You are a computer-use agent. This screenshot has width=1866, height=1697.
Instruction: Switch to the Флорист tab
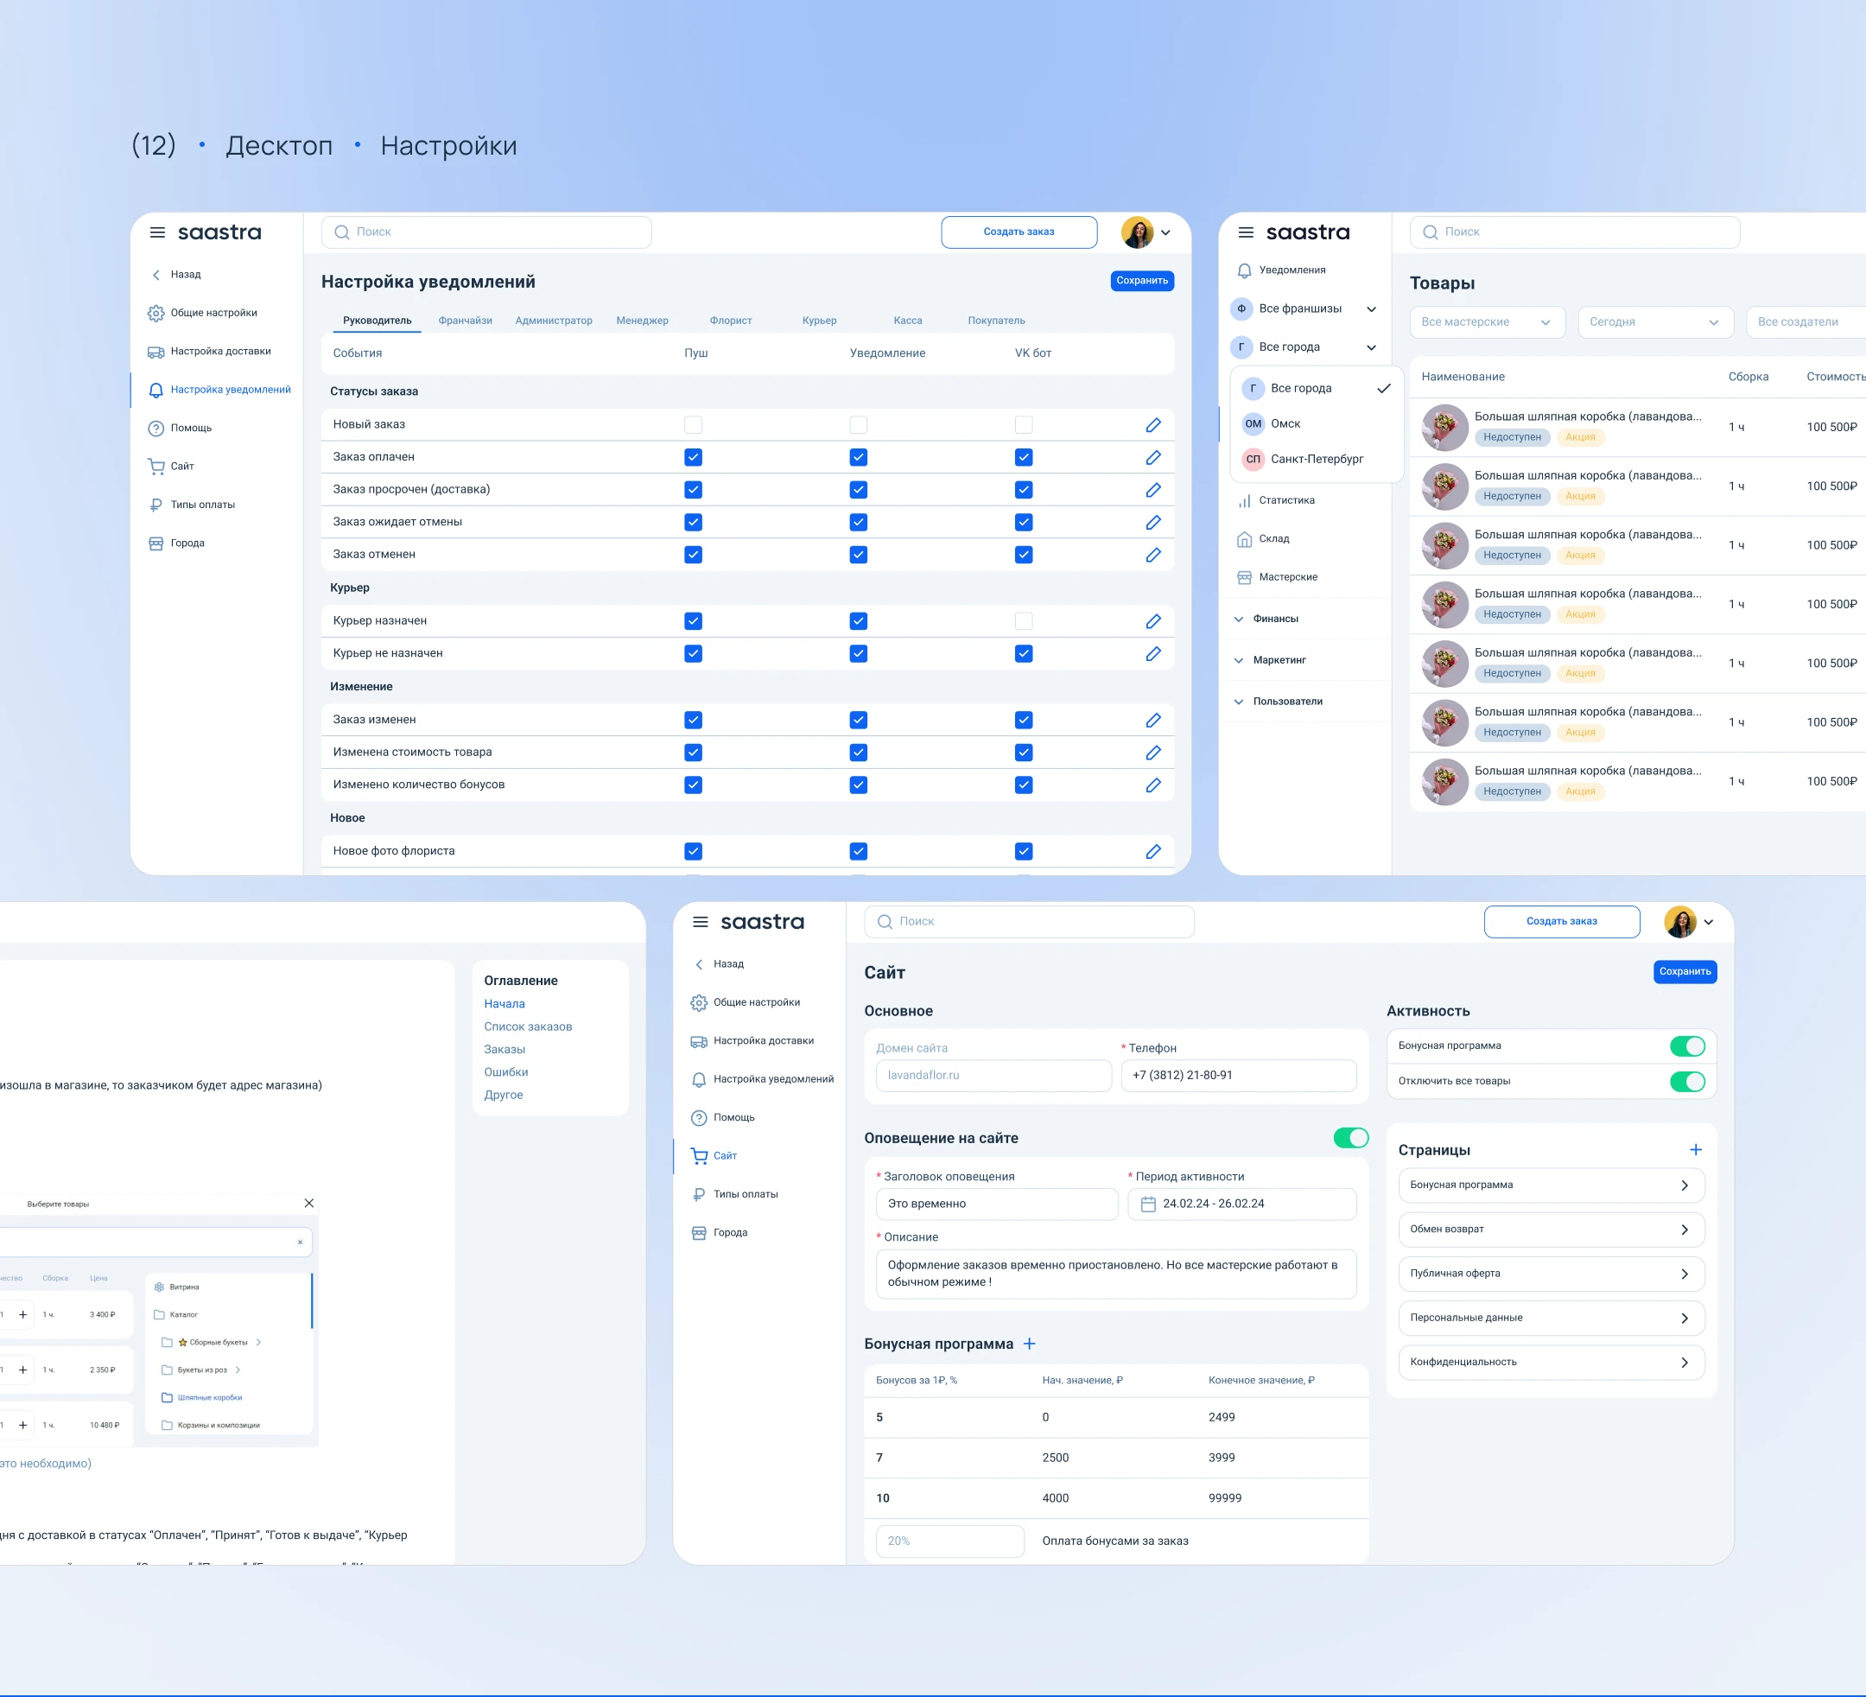(x=730, y=321)
